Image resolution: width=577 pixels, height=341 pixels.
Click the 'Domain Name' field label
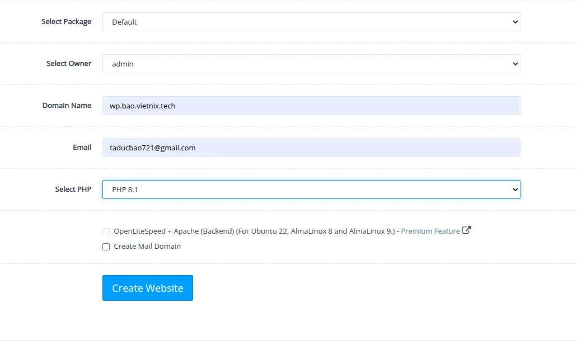pos(67,106)
